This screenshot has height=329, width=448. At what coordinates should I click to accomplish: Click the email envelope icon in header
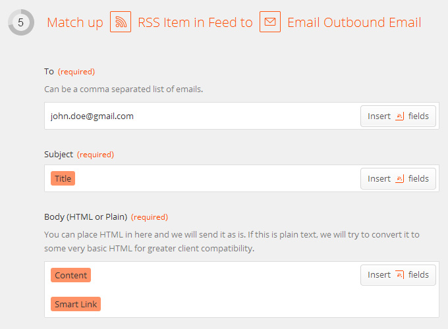pyautogui.click(x=270, y=22)
